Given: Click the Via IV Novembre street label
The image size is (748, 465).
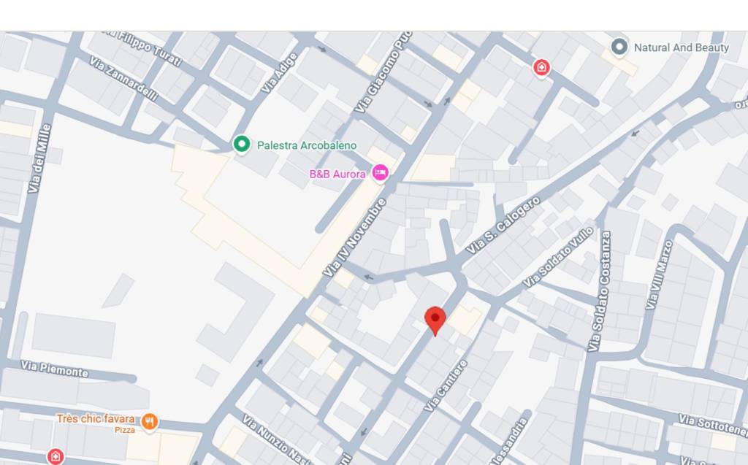Looking at the screenshot, I should tap(355, 237).
